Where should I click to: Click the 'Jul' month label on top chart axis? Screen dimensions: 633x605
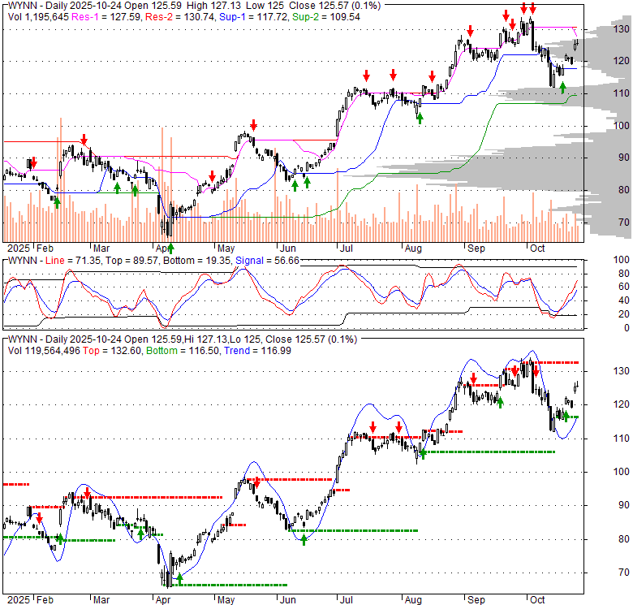(346, 248)
